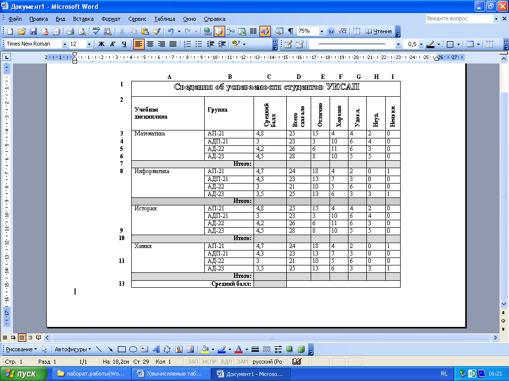
Task: Create a new blank document
Action: [10, 31]
